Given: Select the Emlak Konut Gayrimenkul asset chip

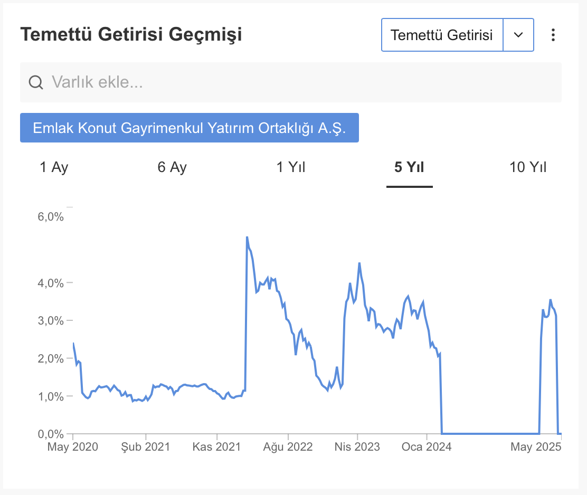Looking at the screenshot, I should (x=190, y=128).
